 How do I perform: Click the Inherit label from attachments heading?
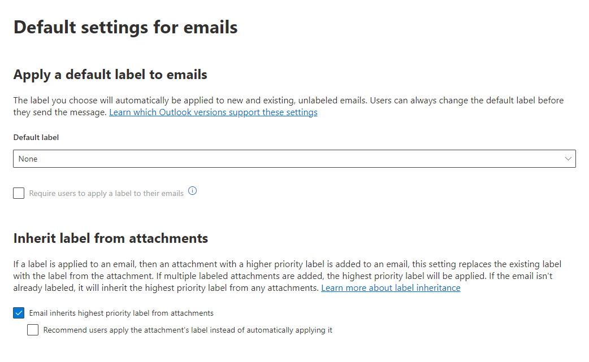110,238
